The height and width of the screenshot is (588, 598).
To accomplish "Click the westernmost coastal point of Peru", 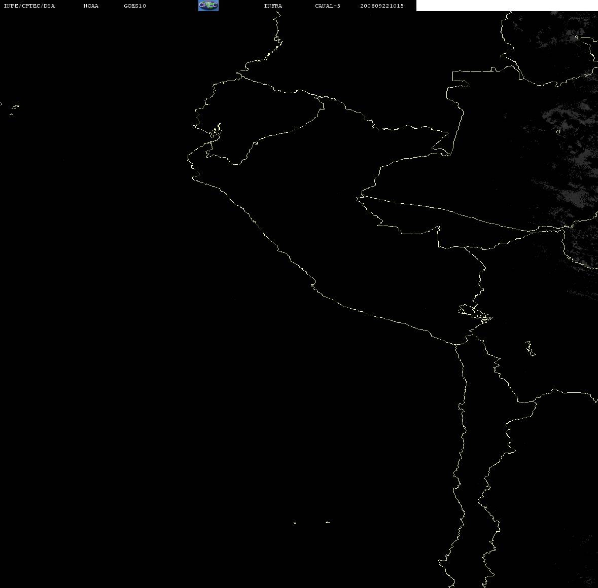I will pos(188,158).
